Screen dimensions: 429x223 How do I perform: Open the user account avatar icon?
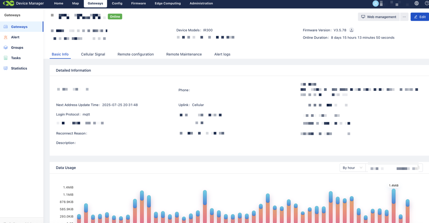point(375,3)
